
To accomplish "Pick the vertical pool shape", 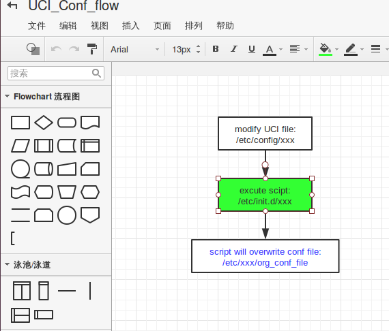I will point(22,291).
